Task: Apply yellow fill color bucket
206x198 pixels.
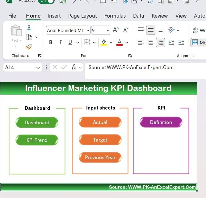Action: [104, 42]
